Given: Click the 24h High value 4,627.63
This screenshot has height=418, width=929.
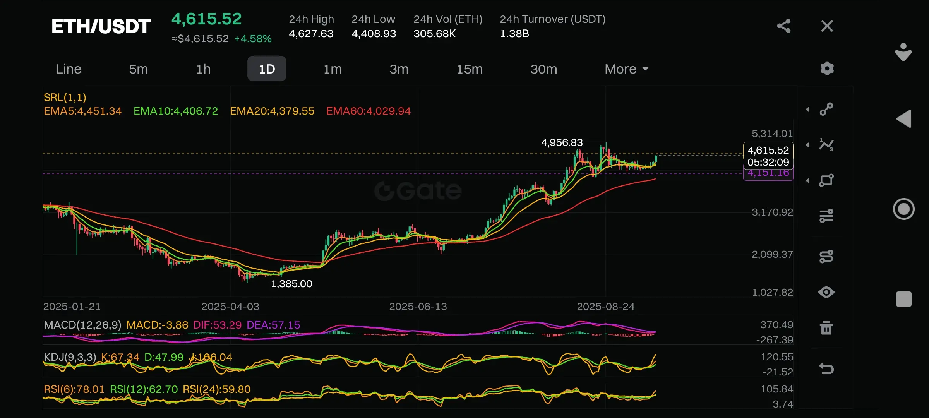Looking at the screenshot, I should (x=311, y=34).
